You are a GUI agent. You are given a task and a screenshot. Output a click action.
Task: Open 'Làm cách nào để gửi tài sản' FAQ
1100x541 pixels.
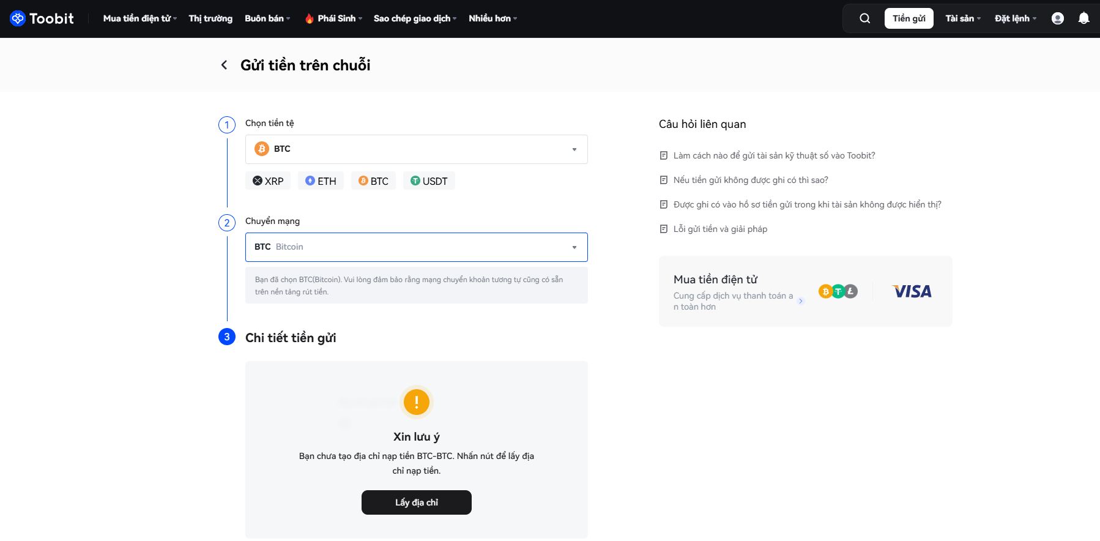coord(774,155)
